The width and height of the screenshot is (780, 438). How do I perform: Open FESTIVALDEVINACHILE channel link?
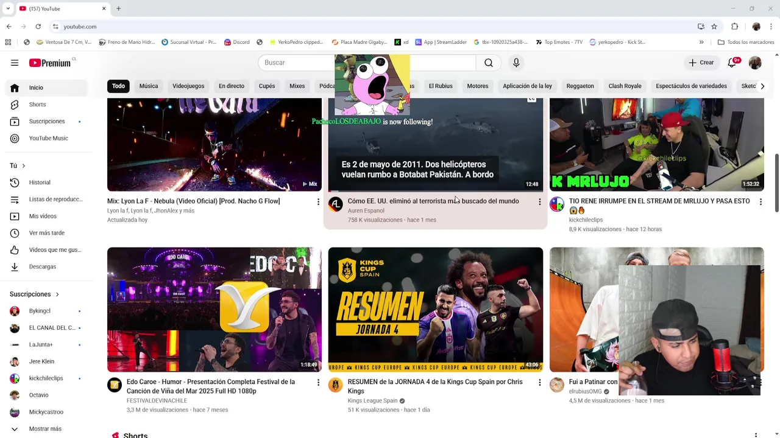[157, 400]
